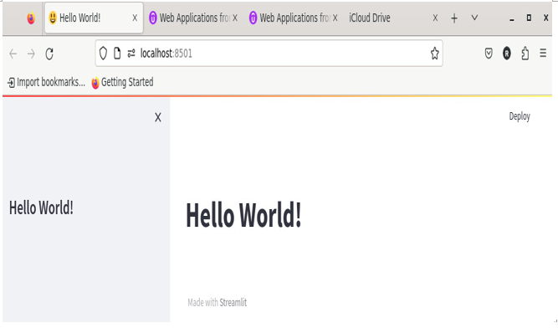Open the Firefox View icon
The image size is (558, 333).
pyautogui.click(x=31, y=18)
